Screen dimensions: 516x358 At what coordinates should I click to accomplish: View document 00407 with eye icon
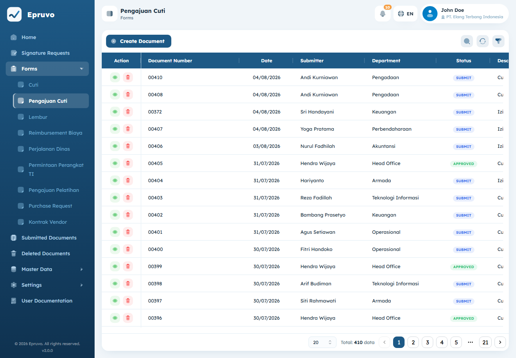115,129
